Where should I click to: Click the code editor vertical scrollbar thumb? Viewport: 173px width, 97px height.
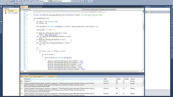(143, 27)
